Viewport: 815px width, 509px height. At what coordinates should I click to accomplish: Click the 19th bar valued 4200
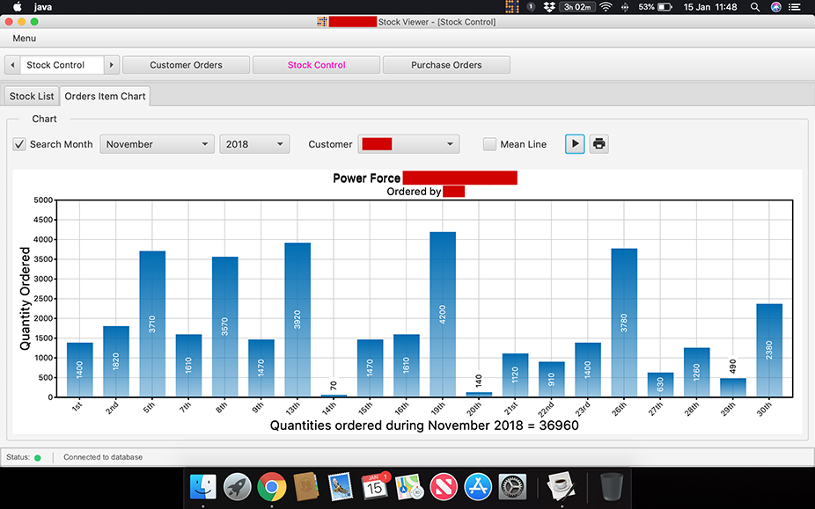coord(443,314)
